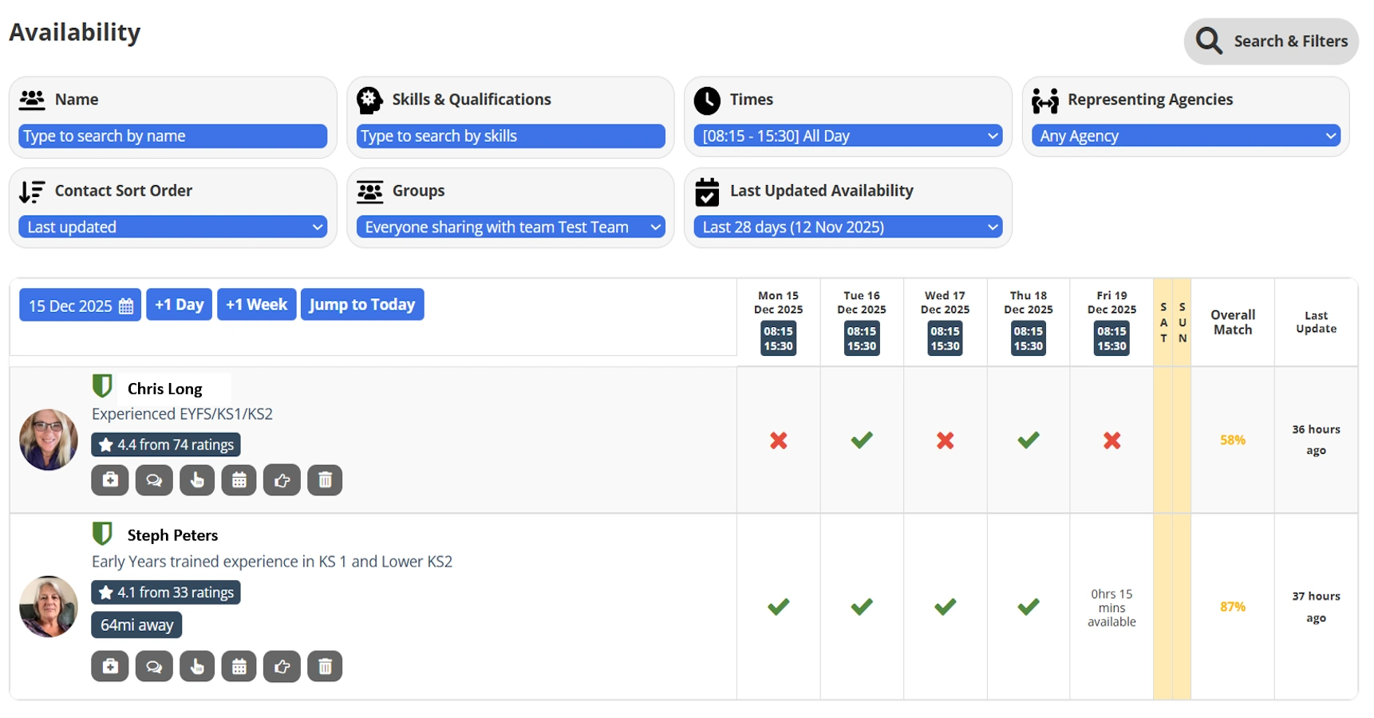This screenshot has width=1374, height=718.
Task: Expand the Groups dropdown for Test Team
Action: (511, 227)
